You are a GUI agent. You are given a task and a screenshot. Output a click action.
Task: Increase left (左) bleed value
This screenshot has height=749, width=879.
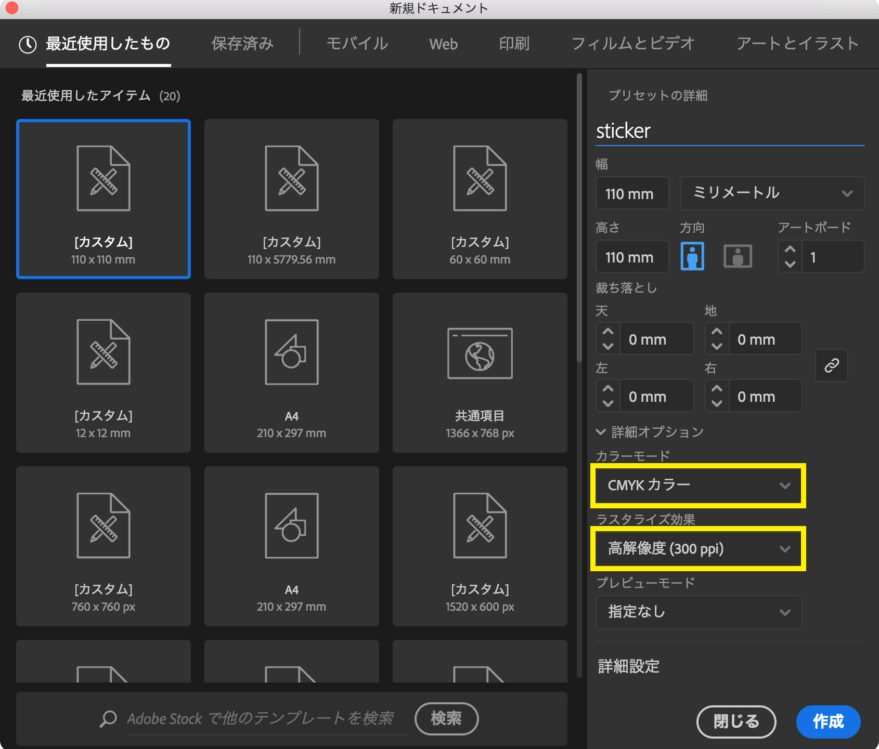click(608, 388)
